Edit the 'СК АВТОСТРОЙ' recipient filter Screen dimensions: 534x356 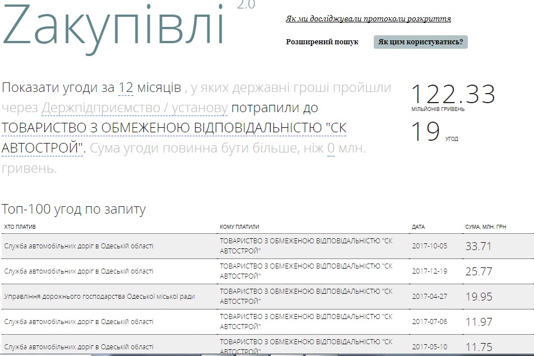174,138
